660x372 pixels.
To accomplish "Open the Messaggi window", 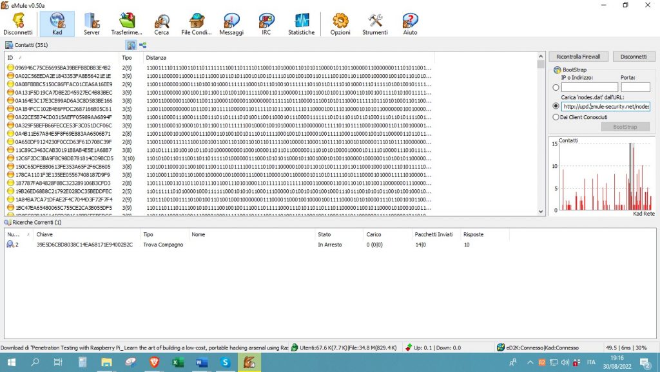I will click(x=231, y=23).
